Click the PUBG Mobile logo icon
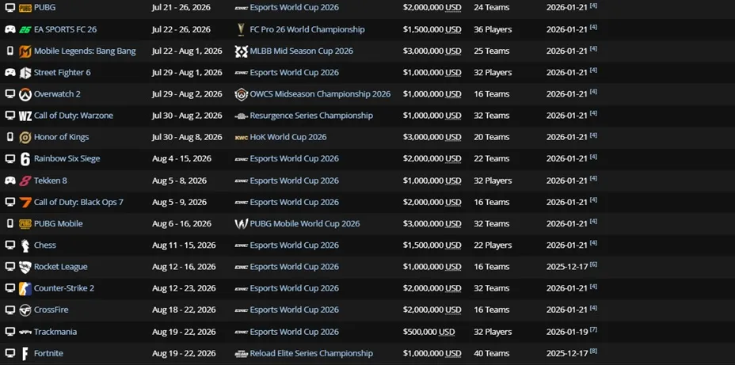Image resolution: width=735 pixels, height=365 pixels. pyautogui.click(x=25, y=223)
